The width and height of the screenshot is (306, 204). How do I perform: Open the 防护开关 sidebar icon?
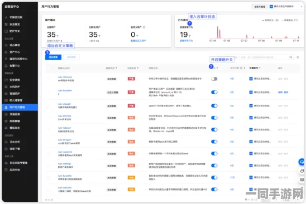(6, 31)
